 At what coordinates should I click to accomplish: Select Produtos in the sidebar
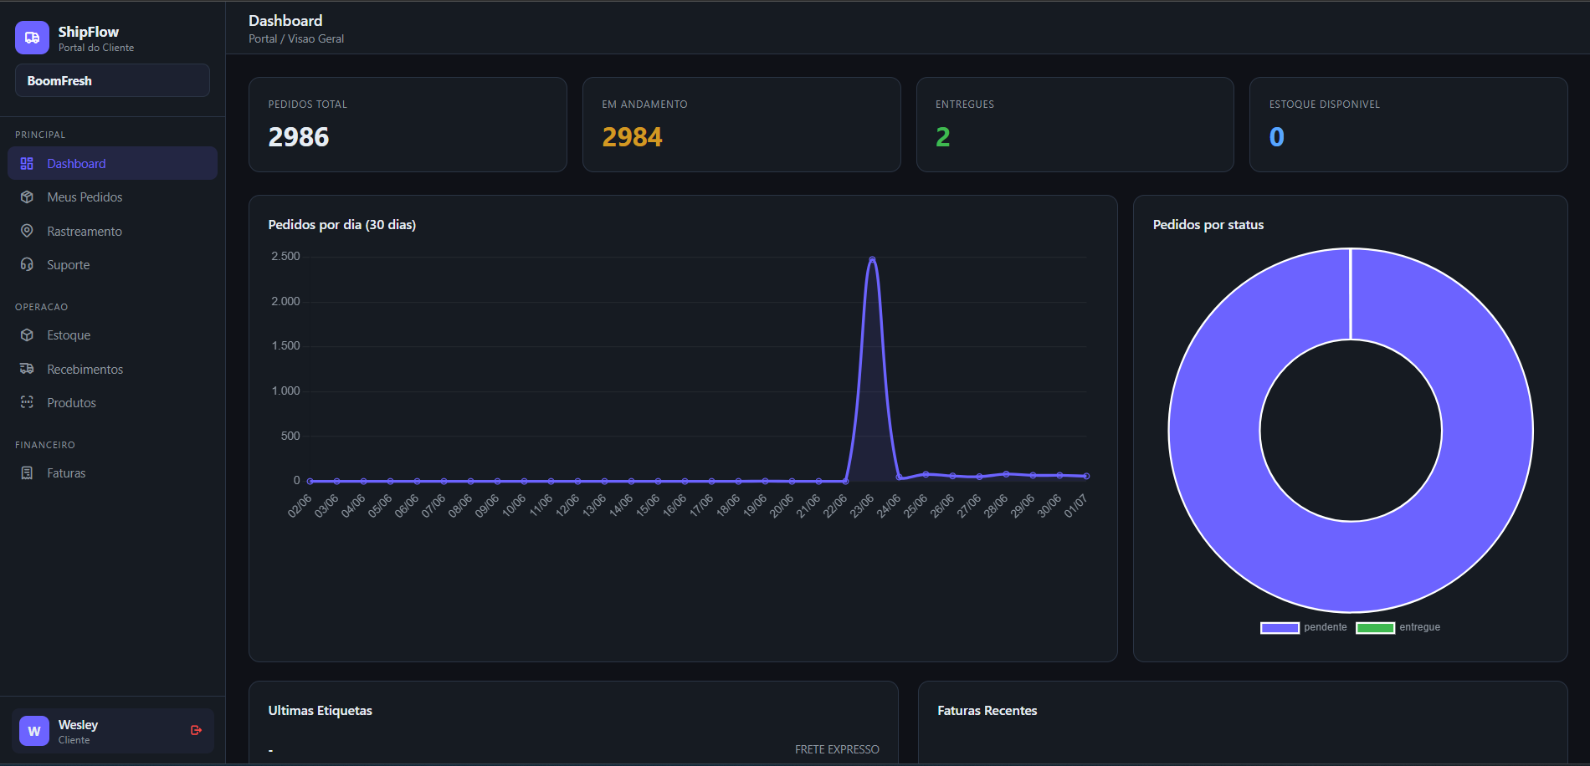point(112,403)
